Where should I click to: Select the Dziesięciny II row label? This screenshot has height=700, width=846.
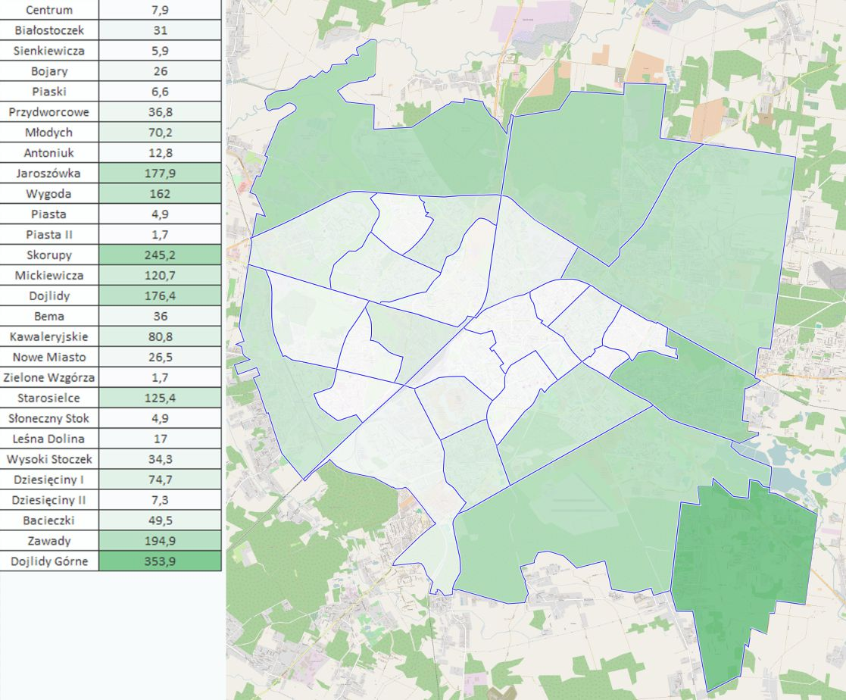(x=49, y=500)
